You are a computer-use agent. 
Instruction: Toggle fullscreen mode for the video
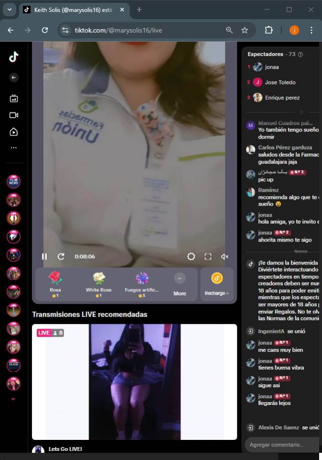[x=208, y=256]
